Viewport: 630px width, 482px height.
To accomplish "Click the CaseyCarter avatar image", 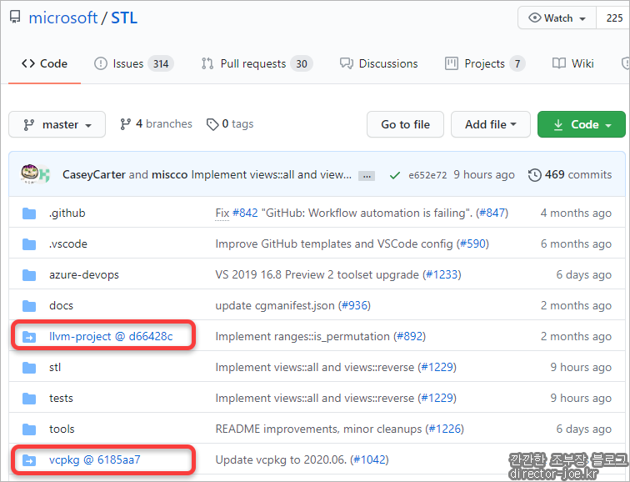I will tap(30, 173).
